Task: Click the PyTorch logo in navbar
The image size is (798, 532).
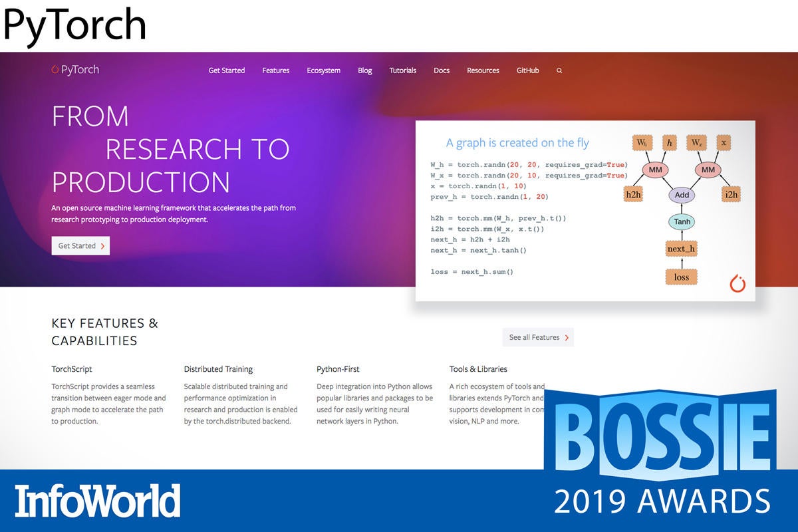Action: pos(75,70)
